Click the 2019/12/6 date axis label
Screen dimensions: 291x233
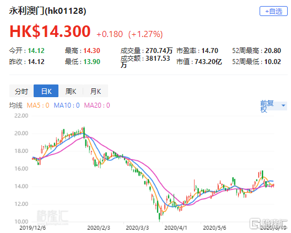tap(33, 228)
